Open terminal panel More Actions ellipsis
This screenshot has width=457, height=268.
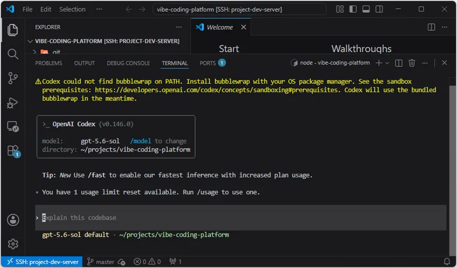point(425,63)
